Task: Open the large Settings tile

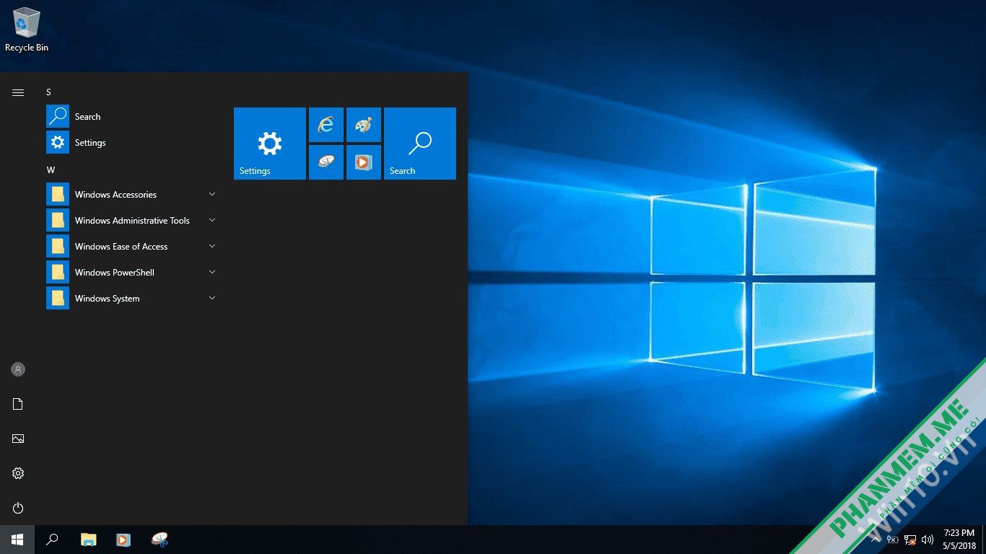Action: 270,144
